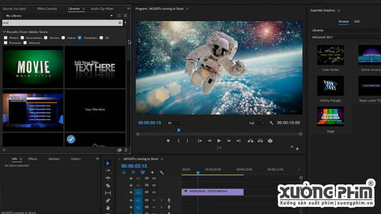The image size is (381, 214).
Task: Click the Effects panel tab
Action: [x=32, y=159]
